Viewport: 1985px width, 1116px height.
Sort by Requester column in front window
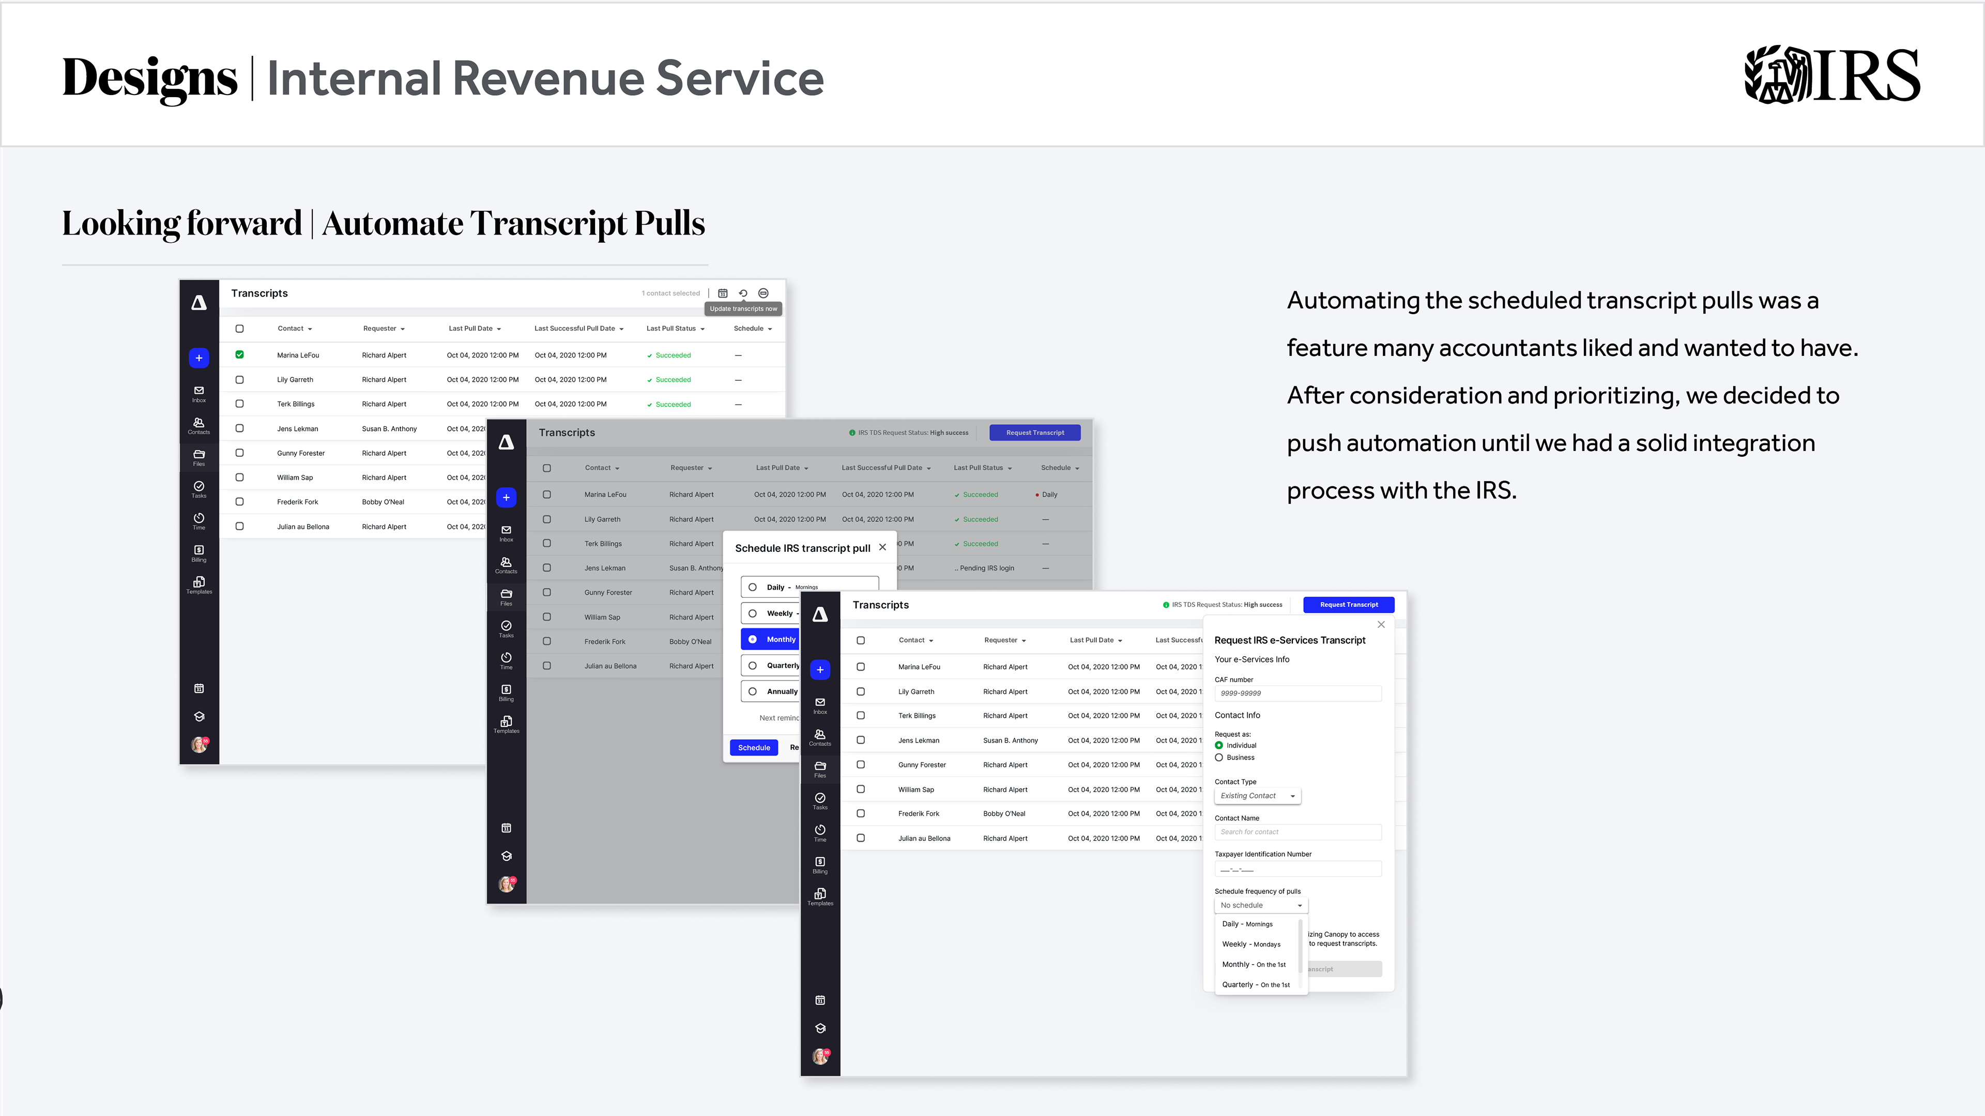(x=1005, y=641)
